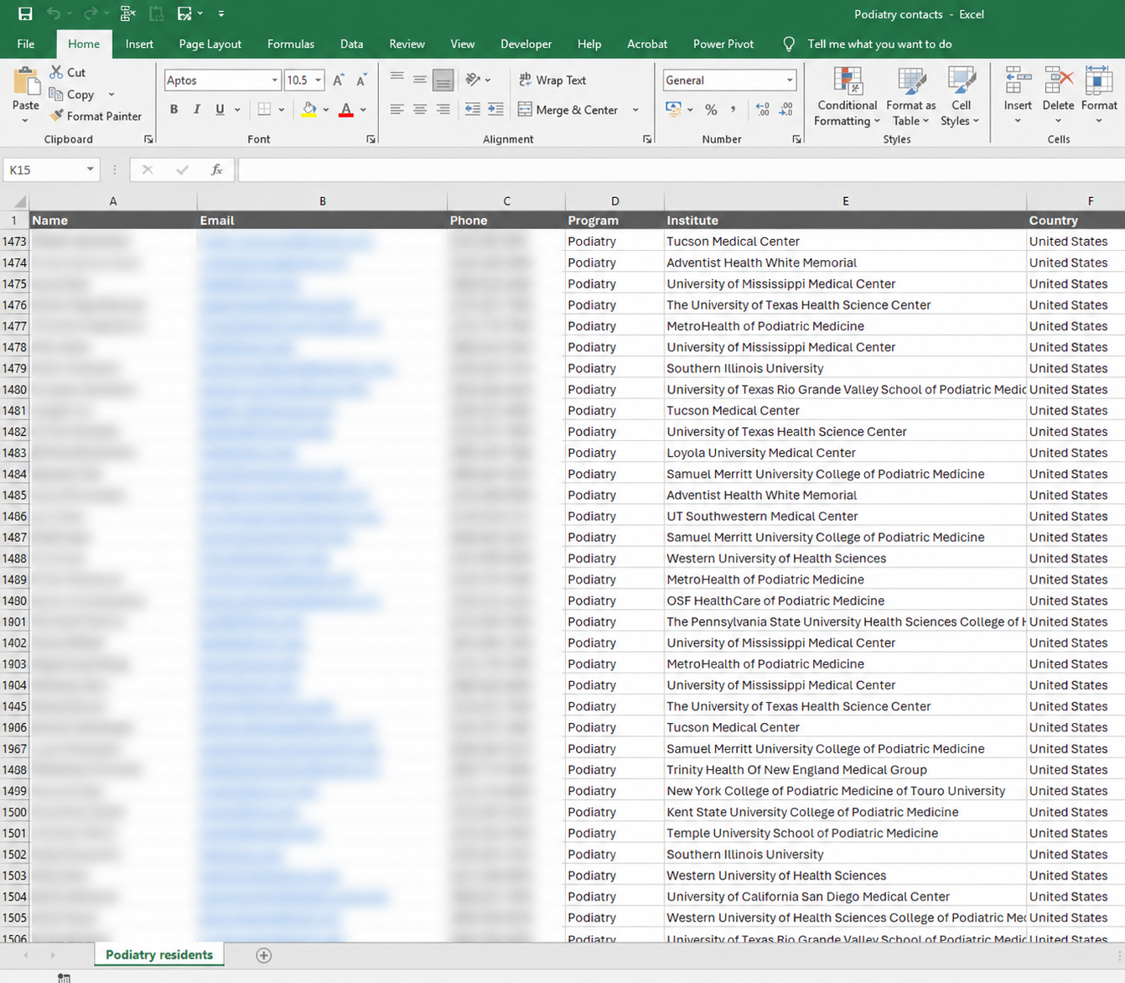Middle align cell contents
This screenshot has height=983, width=1125.
[420, 80]
